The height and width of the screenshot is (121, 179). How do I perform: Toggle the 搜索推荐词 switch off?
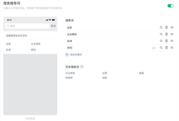(170, 6)
